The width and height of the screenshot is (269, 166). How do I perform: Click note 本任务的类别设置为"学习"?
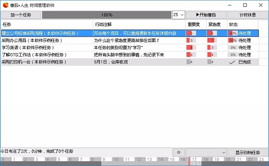[x=118, y=47]
